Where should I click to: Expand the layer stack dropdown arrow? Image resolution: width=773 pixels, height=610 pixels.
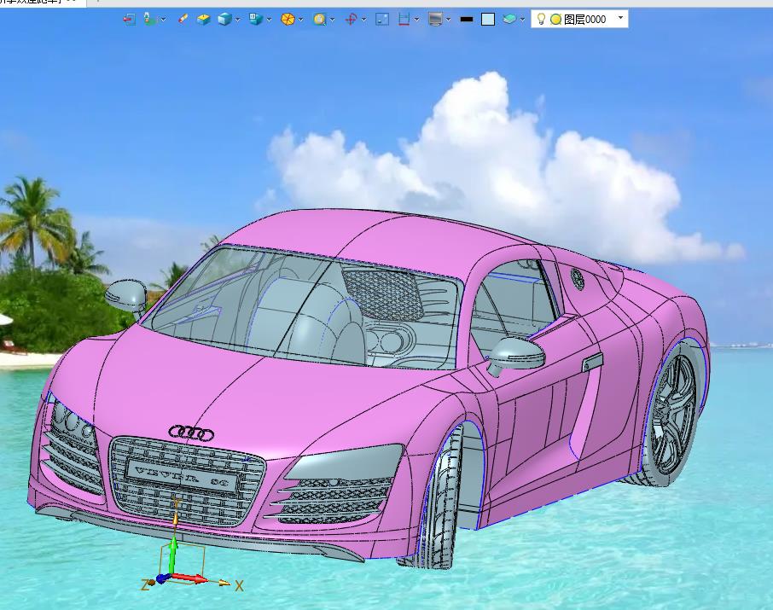(x=522, y=20)
